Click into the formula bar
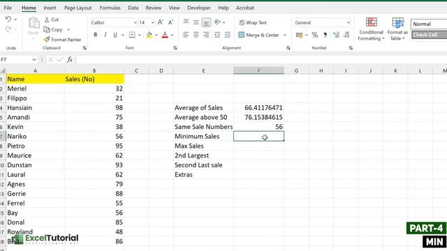447x251 pixels. (261, 59)
